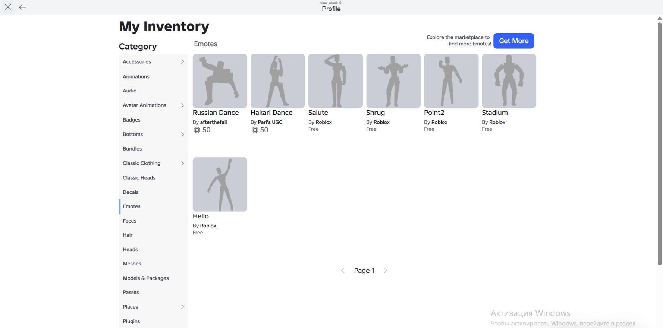
Task: Switch to the Badges category
Action: tap(132, 120)
